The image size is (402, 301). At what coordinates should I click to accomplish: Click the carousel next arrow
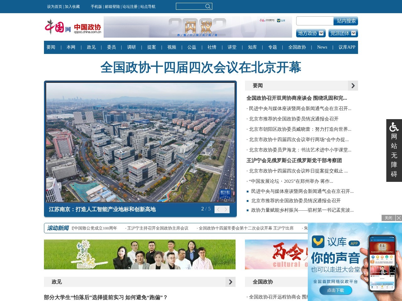(225, 209)
